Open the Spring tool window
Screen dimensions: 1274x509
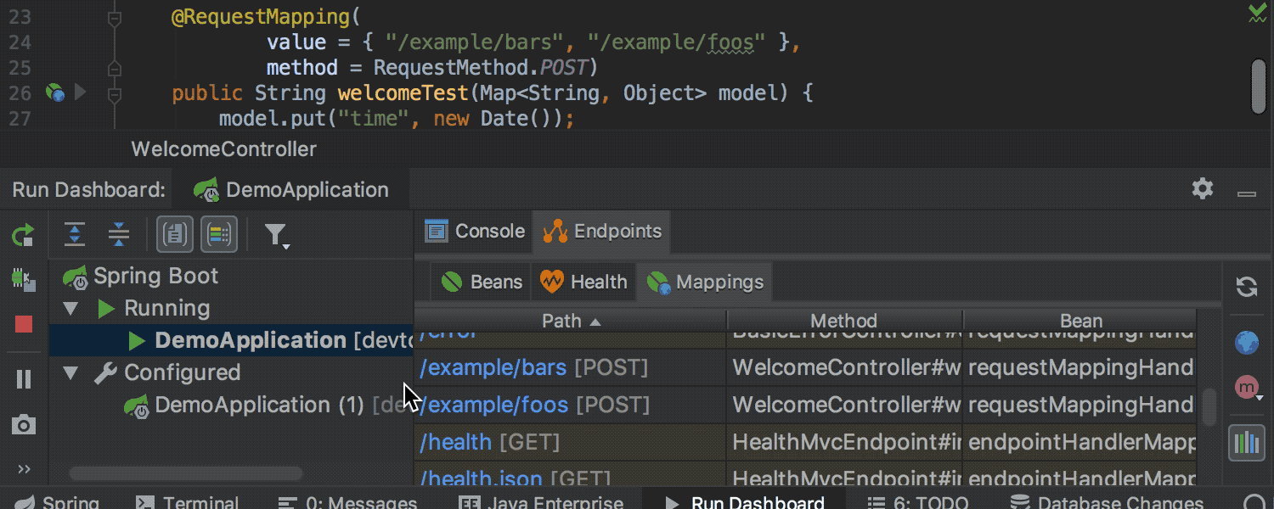(57, 502)
